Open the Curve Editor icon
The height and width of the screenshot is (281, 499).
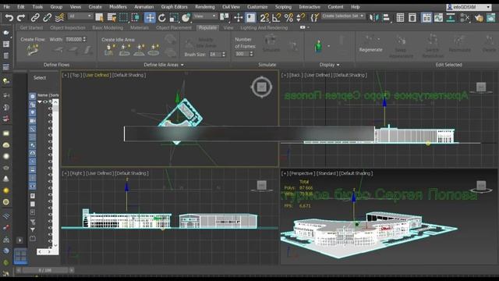pyautogui.click(x=438, y=17)
